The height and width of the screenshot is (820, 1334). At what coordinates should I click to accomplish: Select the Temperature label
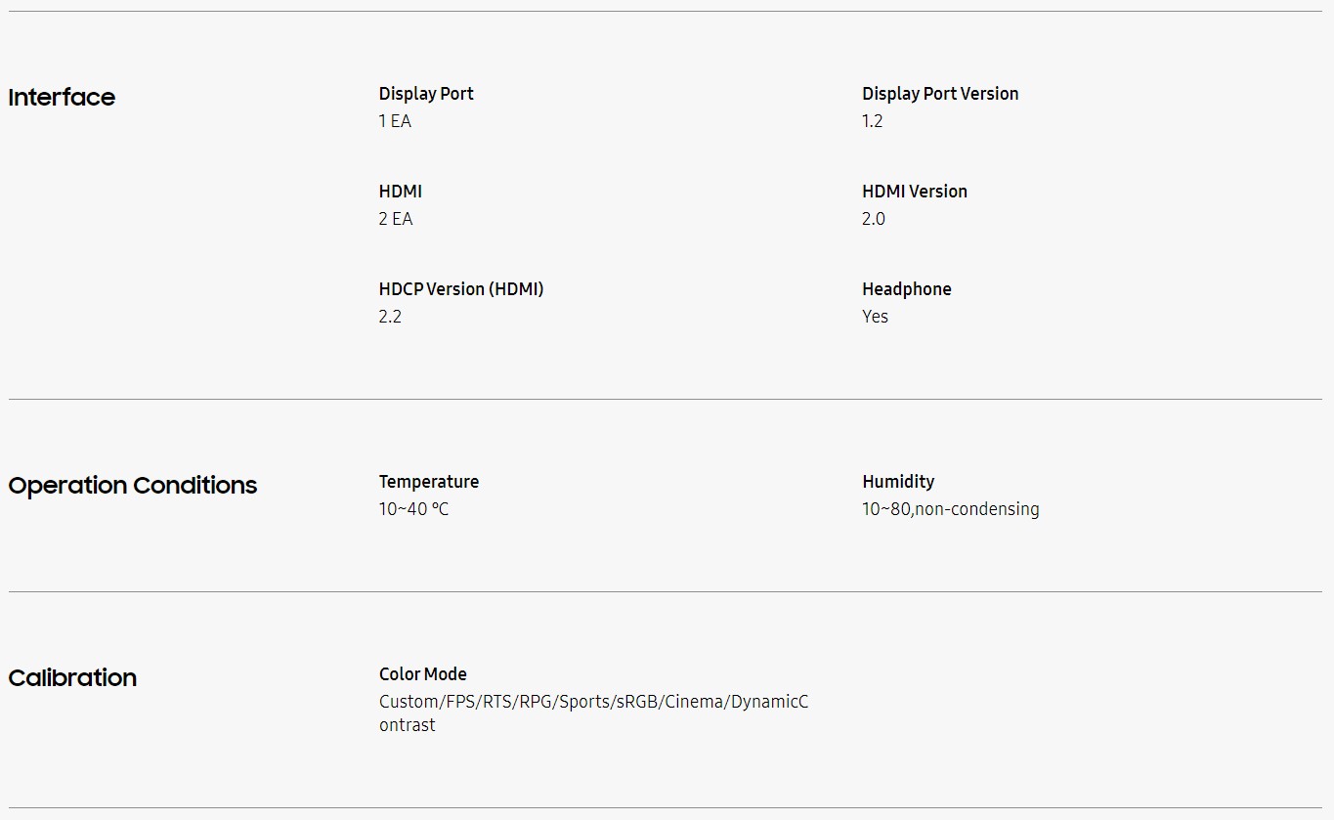click(x=429, y=482)
